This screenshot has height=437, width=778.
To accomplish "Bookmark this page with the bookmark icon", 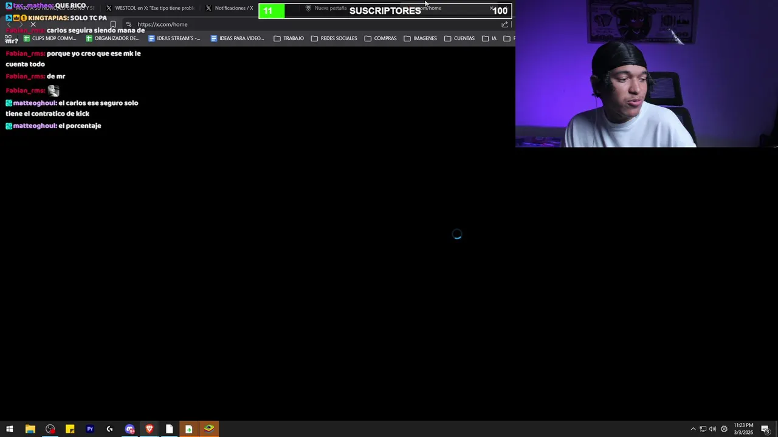I will (x=113, y=24).
